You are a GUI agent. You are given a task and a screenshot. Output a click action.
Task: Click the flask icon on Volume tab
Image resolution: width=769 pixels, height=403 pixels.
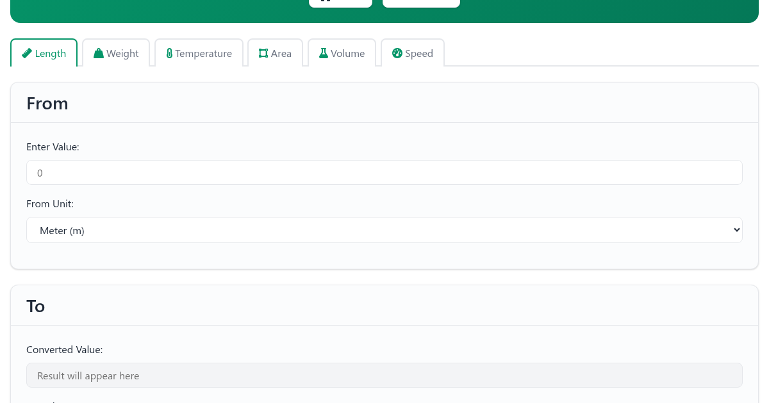tap(324, 53)
